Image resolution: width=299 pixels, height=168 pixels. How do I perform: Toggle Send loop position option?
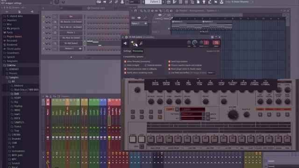tap(169, 62)
